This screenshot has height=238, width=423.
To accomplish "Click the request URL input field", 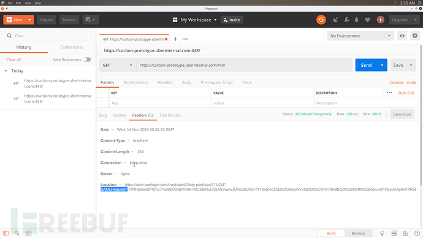I will click(x=244, y=65).
